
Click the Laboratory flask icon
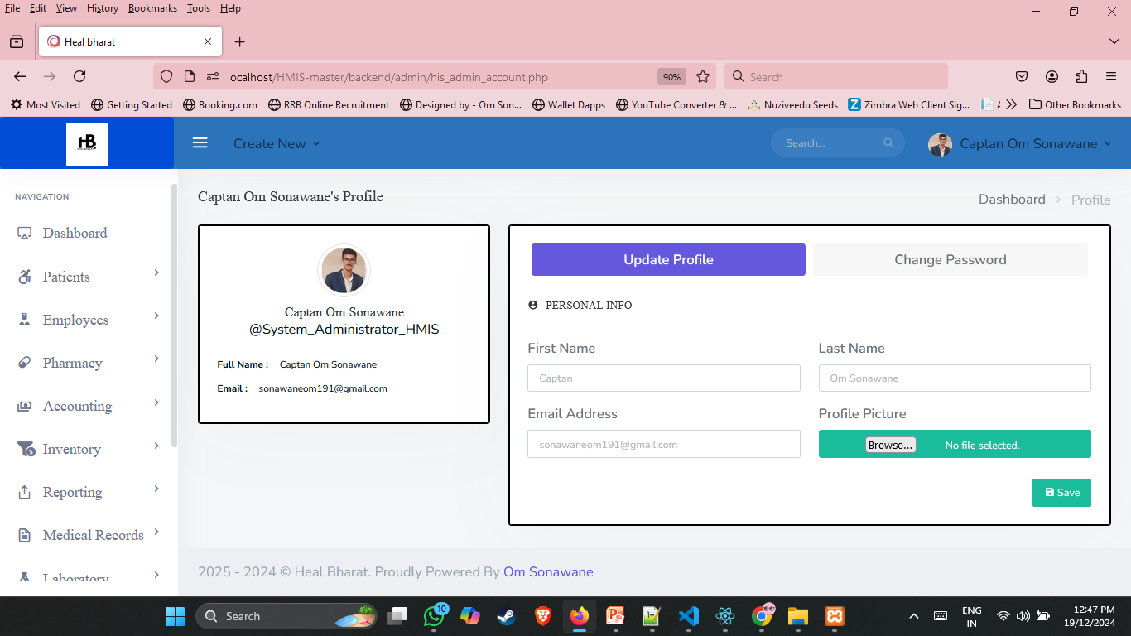[24, 576]
